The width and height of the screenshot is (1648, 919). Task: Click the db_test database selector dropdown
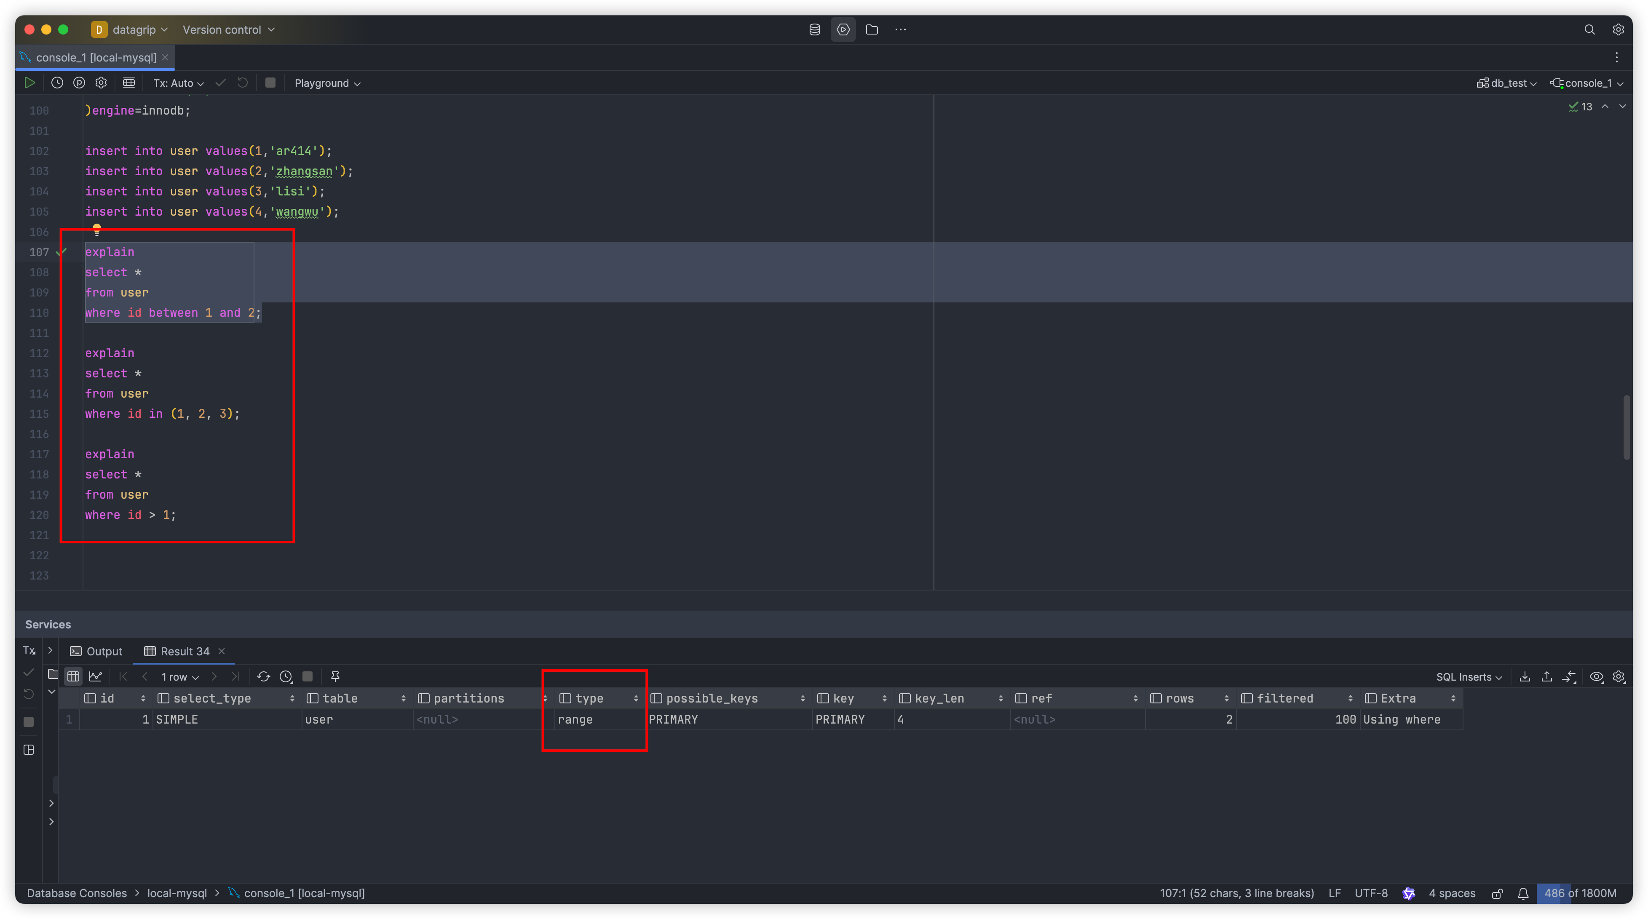[1506, 83]
